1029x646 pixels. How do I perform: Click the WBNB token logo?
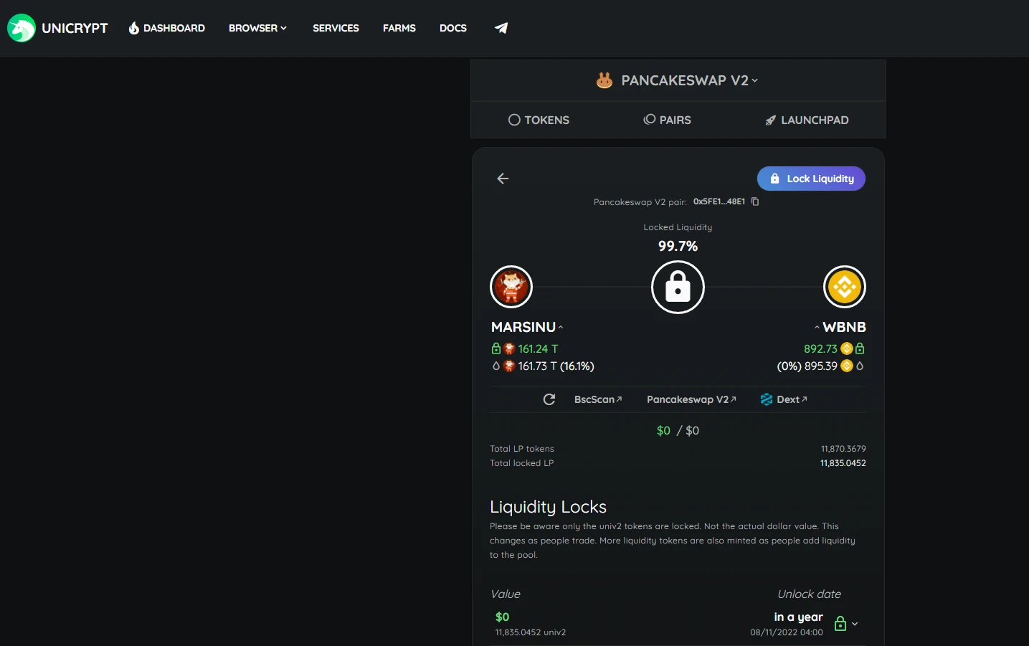(x=845, y=287)
